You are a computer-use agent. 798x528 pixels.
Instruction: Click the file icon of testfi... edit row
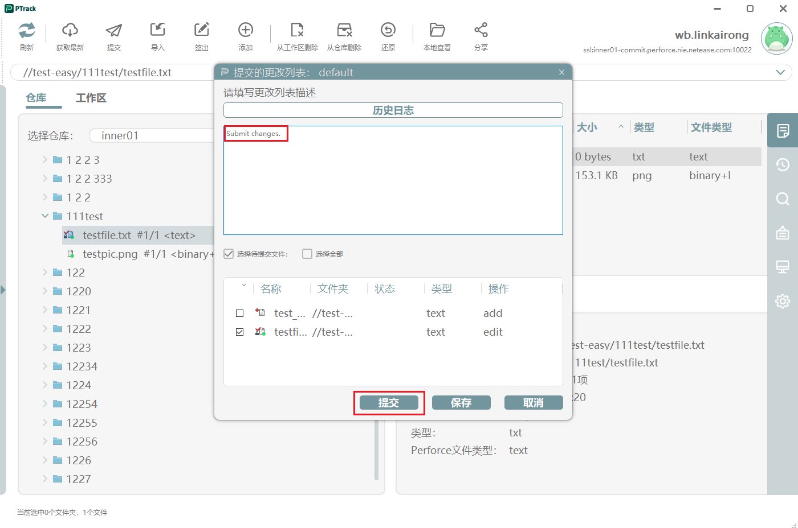[260, 331]
